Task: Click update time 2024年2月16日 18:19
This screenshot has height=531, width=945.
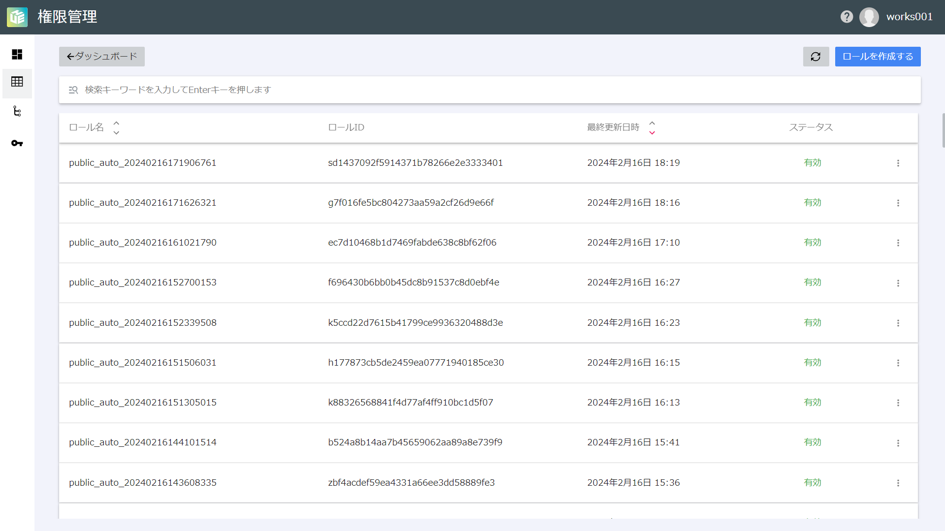Action: pos(633,163)
